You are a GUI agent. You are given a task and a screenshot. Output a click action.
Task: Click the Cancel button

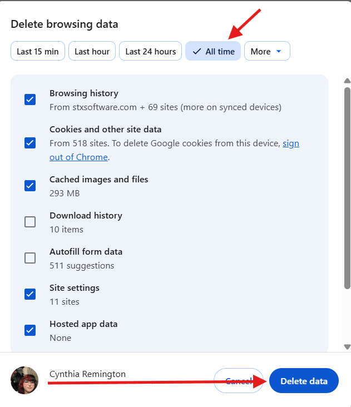pos(239,381)
